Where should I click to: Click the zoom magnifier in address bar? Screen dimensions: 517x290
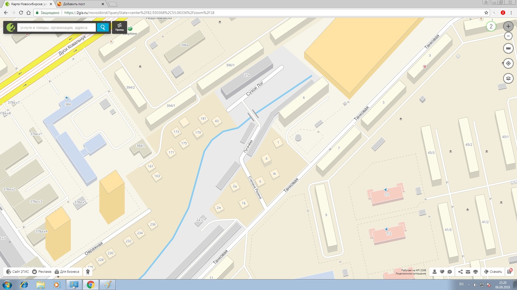(494, 13)
